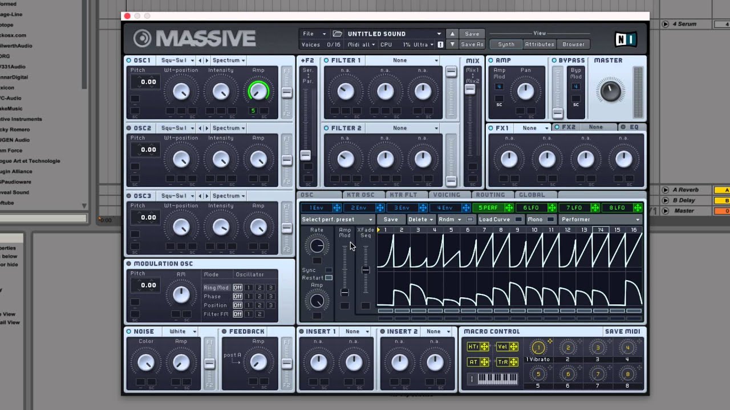Toggle OSC1 power on/off
The image size is (730, 410).
click(129, 60)
